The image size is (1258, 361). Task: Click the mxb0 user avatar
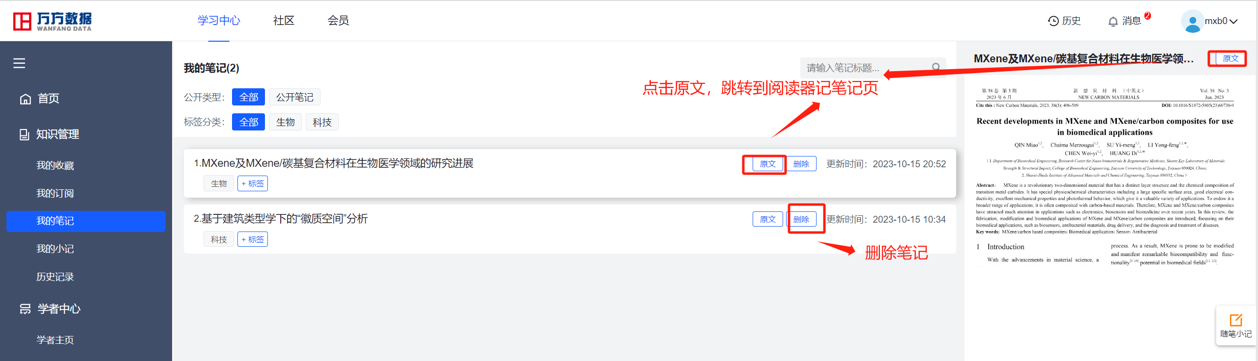(1192, 21)
